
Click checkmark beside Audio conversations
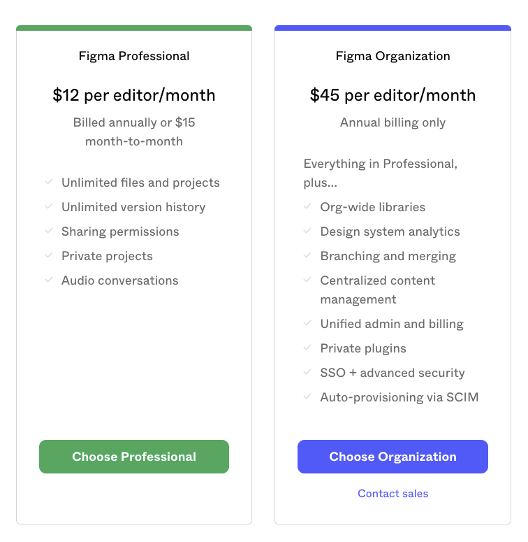click(x=49, y=280)
